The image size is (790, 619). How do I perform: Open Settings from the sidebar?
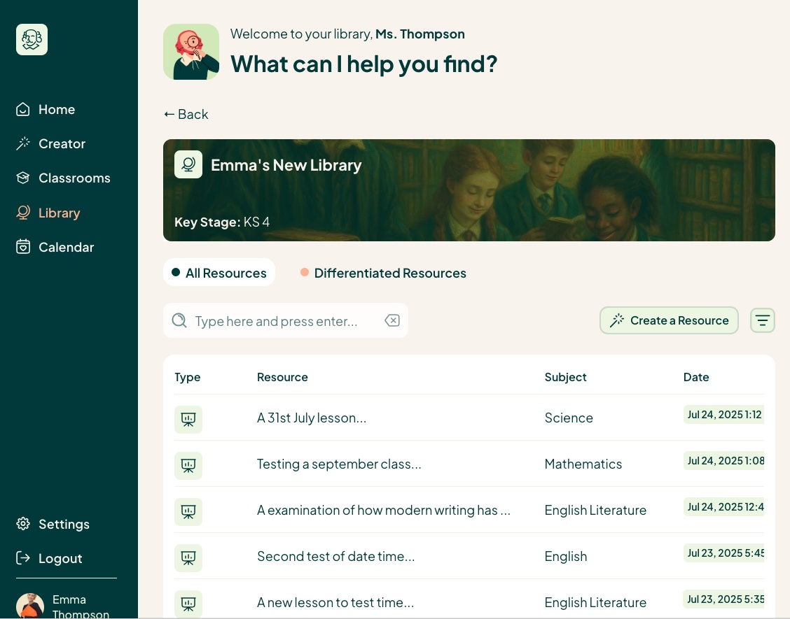[64, 524]
